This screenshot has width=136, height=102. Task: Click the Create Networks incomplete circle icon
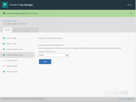click(4, 60)
